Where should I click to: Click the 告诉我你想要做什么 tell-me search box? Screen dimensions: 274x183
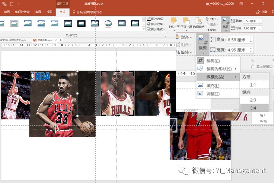click(x=87, y=12)
